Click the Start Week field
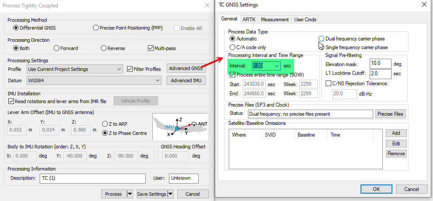 (x=309, y=84)
